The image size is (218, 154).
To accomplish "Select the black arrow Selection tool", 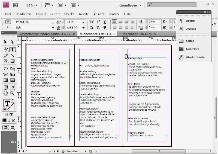I will tap(5, 42).
